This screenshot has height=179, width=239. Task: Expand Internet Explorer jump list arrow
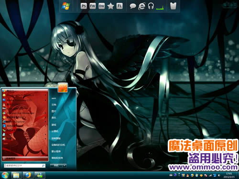pos(45,122)
